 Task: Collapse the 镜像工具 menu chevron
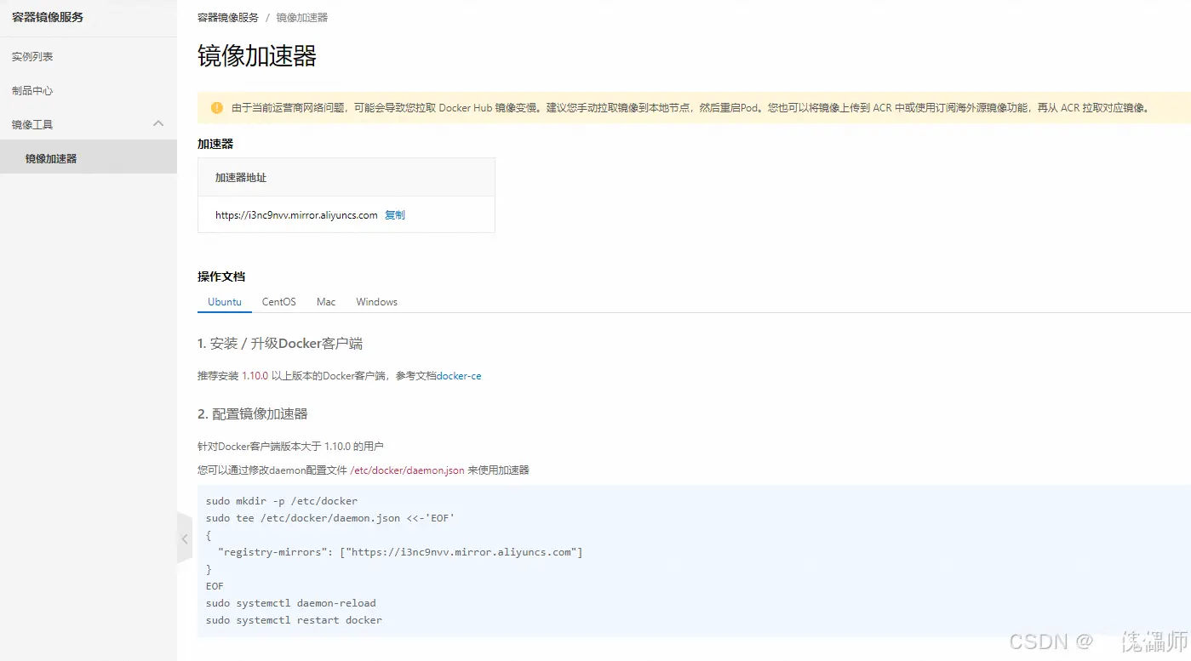158,124
